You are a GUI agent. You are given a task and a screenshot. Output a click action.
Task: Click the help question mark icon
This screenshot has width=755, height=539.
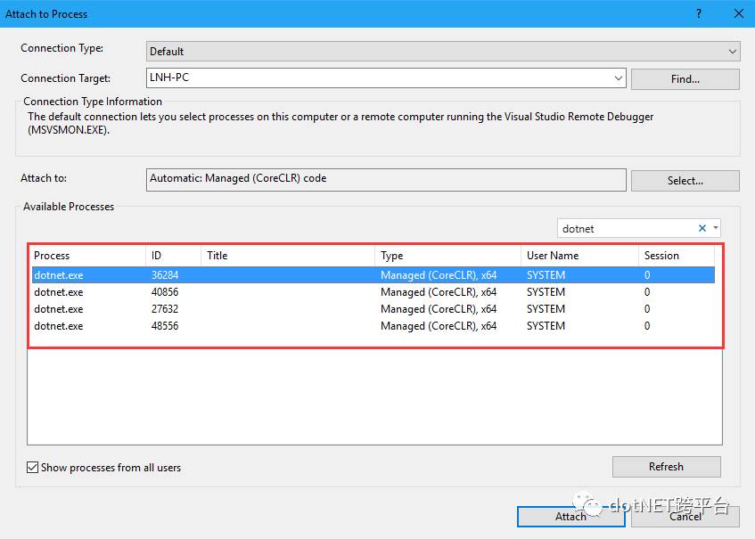[699, 13]
